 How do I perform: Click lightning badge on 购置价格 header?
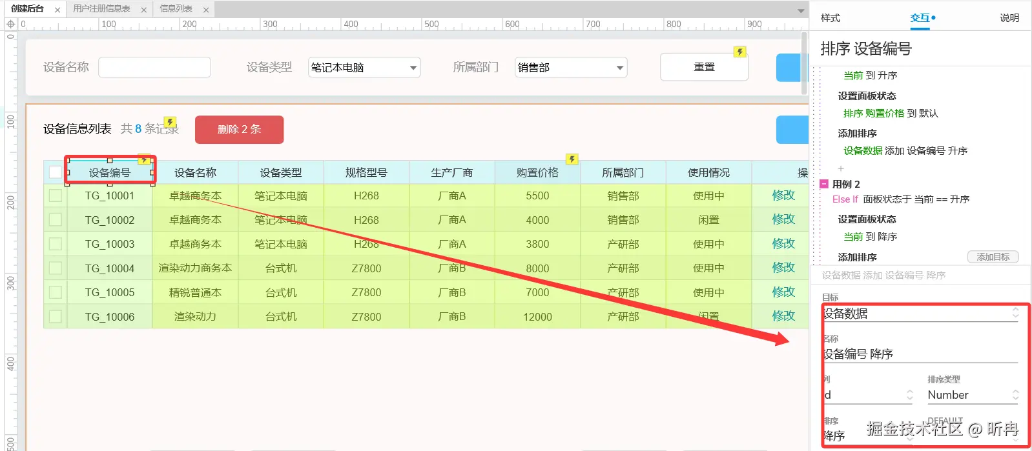(x=572, y=159)
